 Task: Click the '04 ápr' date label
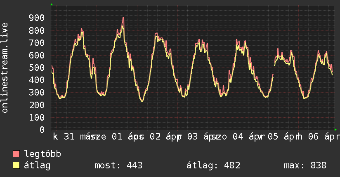pyautogui.click(x=247, y=137)
